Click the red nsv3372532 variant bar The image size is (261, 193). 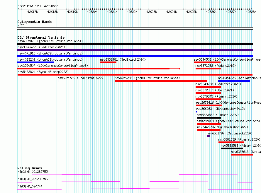(x=208, y=69)
